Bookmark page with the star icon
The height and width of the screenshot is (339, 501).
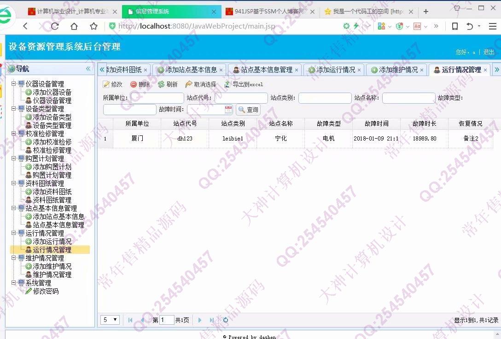93,26
